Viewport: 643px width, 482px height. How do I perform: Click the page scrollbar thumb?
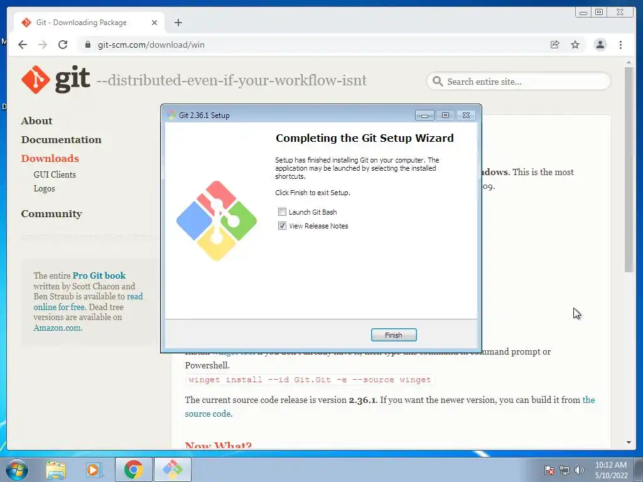point(629,169)
